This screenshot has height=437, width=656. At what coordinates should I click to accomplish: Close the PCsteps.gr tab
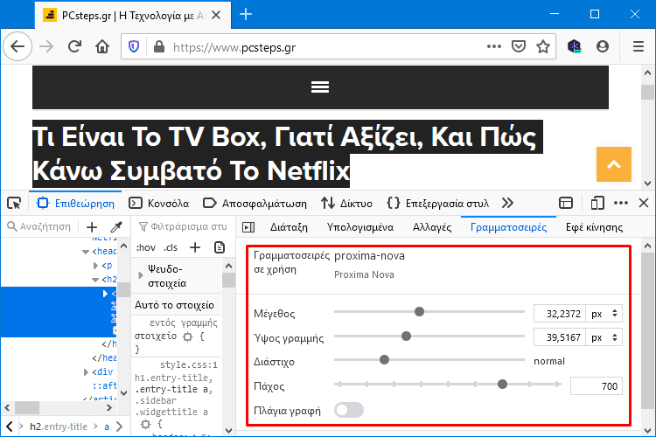[216, 15]
